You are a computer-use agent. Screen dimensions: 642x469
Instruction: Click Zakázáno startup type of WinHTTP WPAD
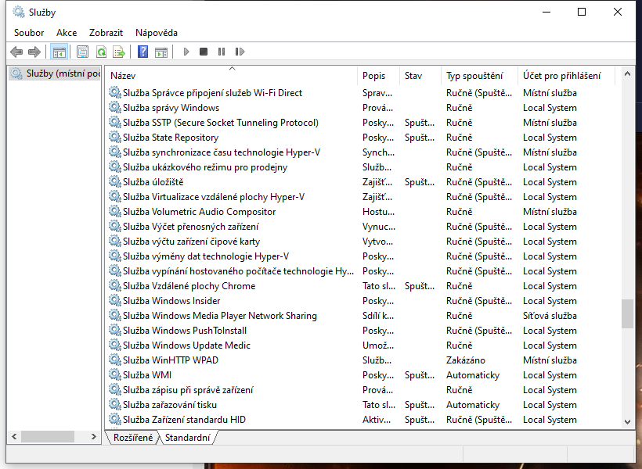[466, 360]
